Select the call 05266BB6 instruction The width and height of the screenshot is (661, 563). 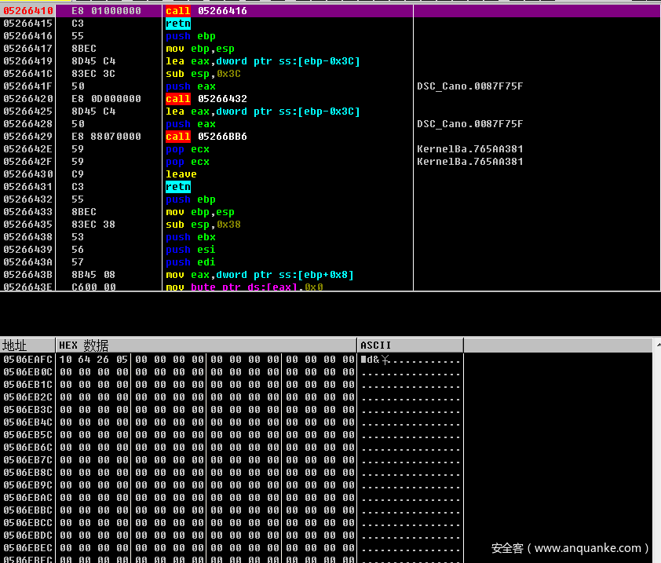(206, 137)
